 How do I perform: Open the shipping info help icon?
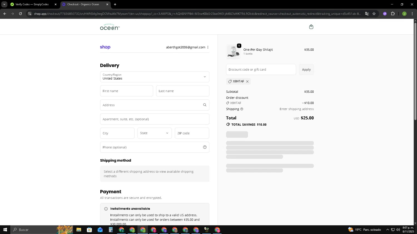242,109
